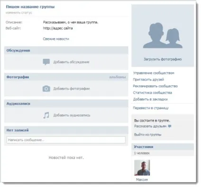201x187 pixels.
Task: Open Рекламировать сообщество
Action: (155, 86)
